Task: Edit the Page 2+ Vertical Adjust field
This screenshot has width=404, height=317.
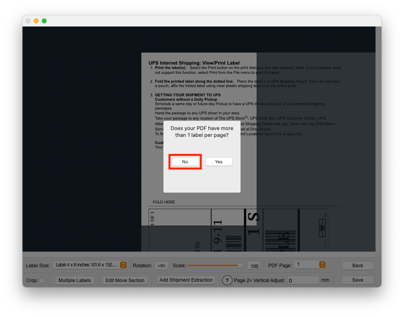Action: click(303, 280)
